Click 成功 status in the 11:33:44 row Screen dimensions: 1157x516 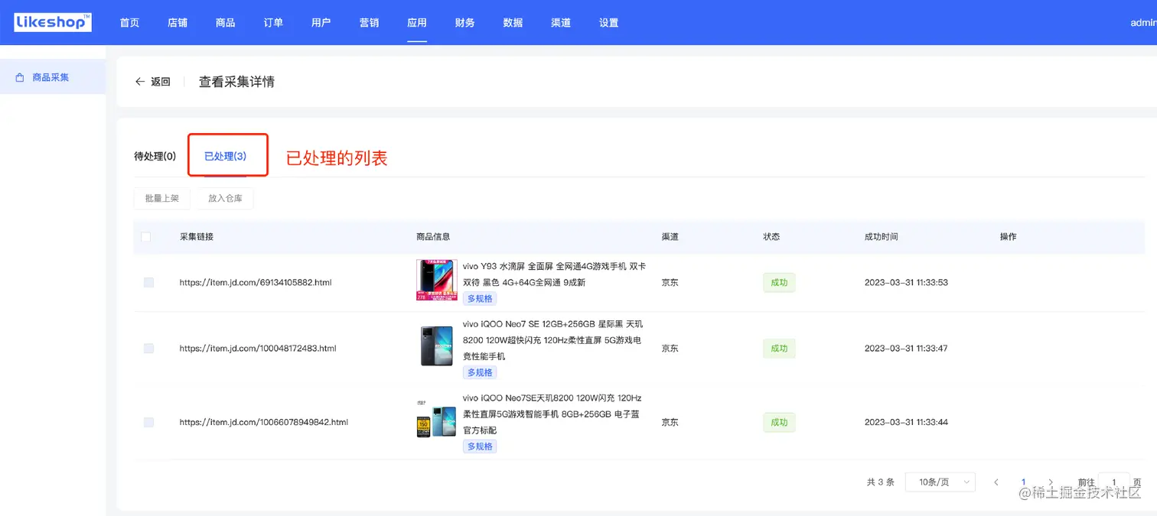pyautogui.click(x=779, y=422)
